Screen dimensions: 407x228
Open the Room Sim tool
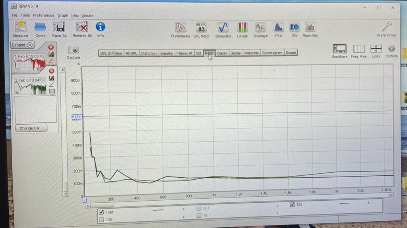(x=310, y=28)
